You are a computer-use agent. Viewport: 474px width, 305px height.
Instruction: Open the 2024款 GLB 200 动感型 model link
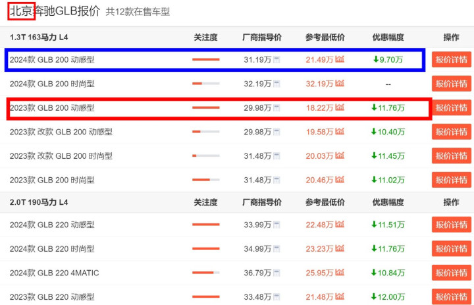(x=52, y=59)
